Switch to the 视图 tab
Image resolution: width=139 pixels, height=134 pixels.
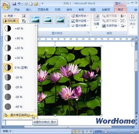coord(93,10)
